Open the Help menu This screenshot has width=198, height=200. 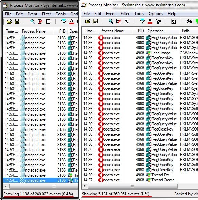(x=172, y=14)
